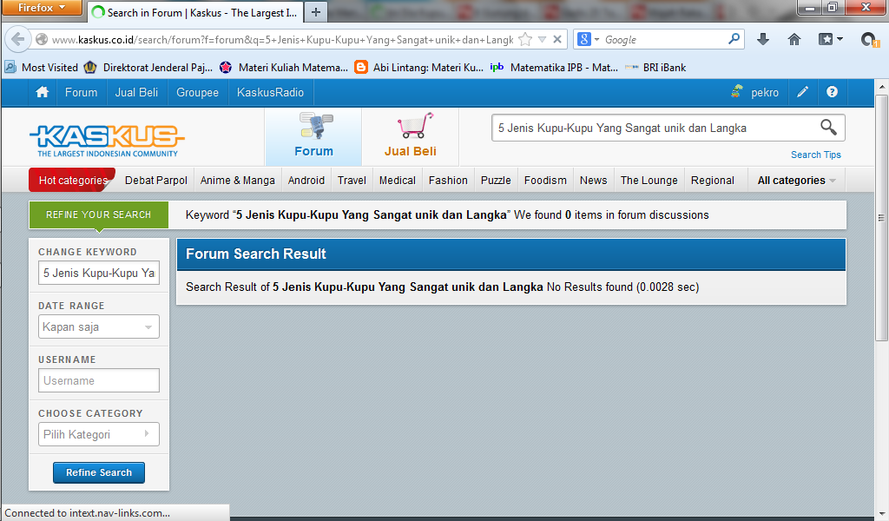Open the Kapan saja date range dropdown
Image resolution: width=889 pixels, height=521 pixels.
point(99,326)
